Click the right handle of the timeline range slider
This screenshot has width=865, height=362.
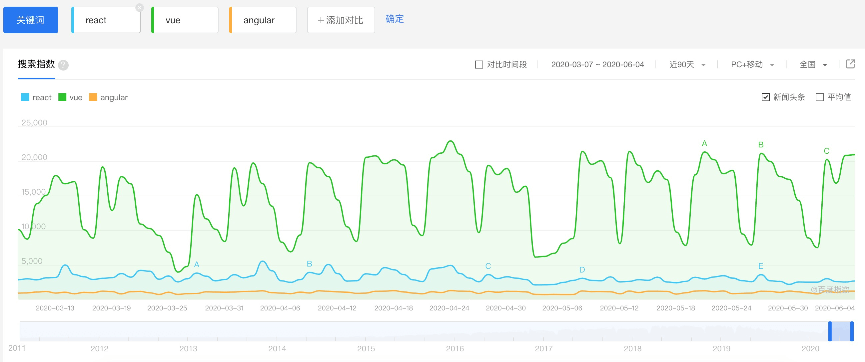pyautogui.click(x=852, y=331)
